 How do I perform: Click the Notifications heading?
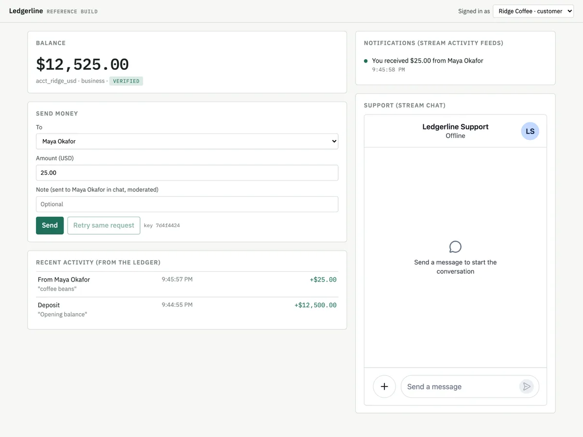click(x=433, y=43)
